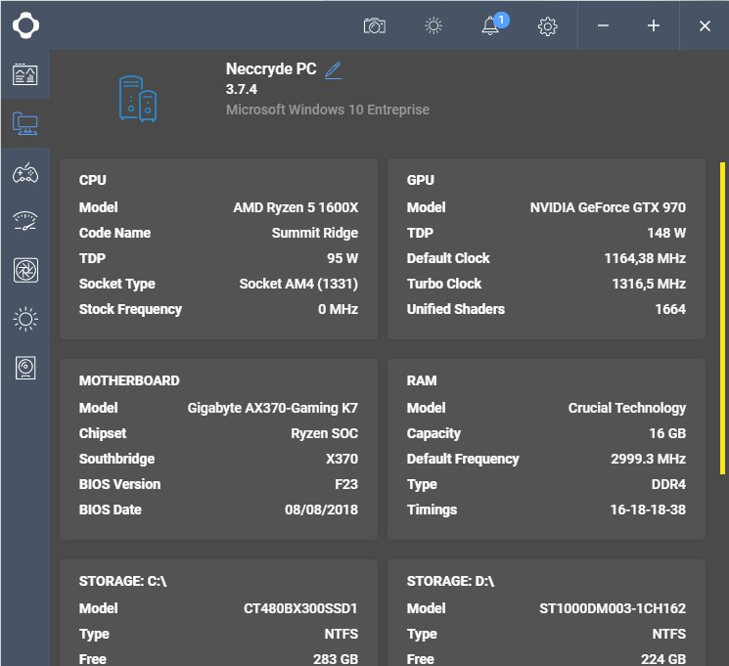Screen dimensions: 729x666
Task: Click the CAM logo at top left
Action: coord(25,25)
